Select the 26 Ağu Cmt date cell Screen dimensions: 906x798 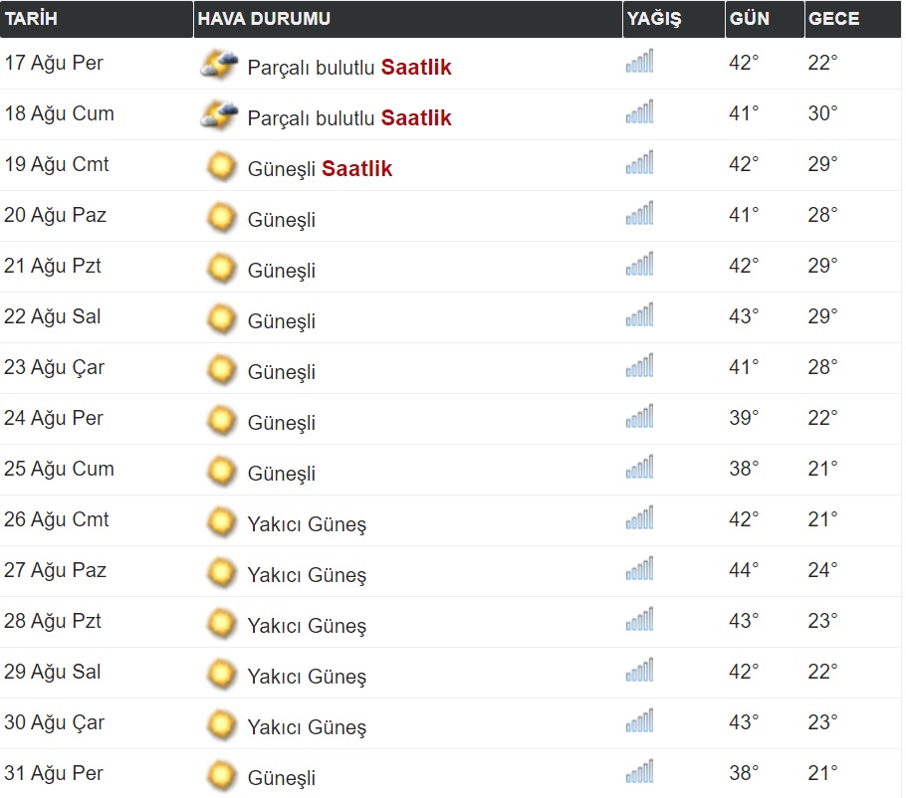point(57,519)
